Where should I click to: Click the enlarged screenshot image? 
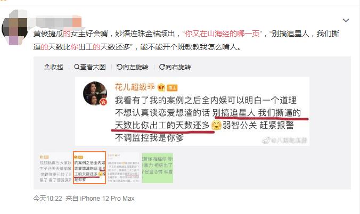point(192,111)
